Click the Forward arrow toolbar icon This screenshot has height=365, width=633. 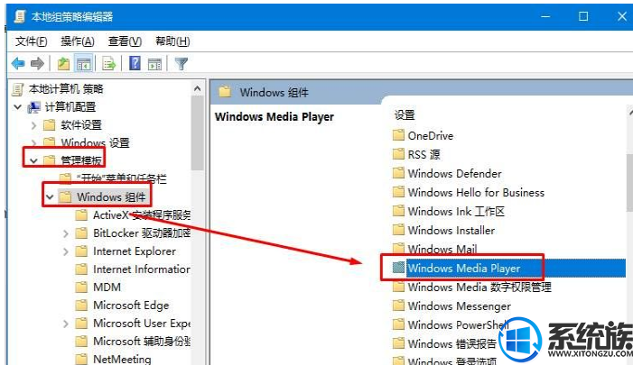pos(37,63)
